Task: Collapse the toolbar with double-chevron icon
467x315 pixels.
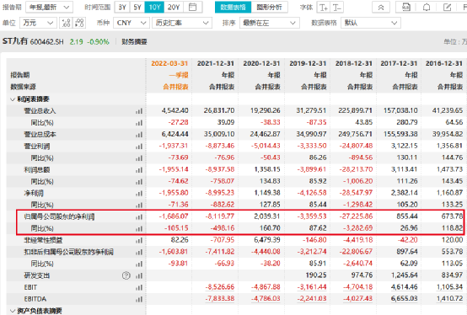Action: (381, 8)
